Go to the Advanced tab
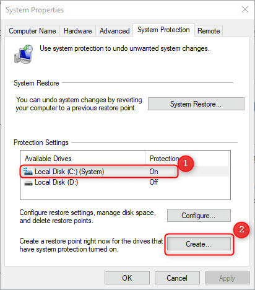The width and height of the screenshot is (255, 290). 115,31
